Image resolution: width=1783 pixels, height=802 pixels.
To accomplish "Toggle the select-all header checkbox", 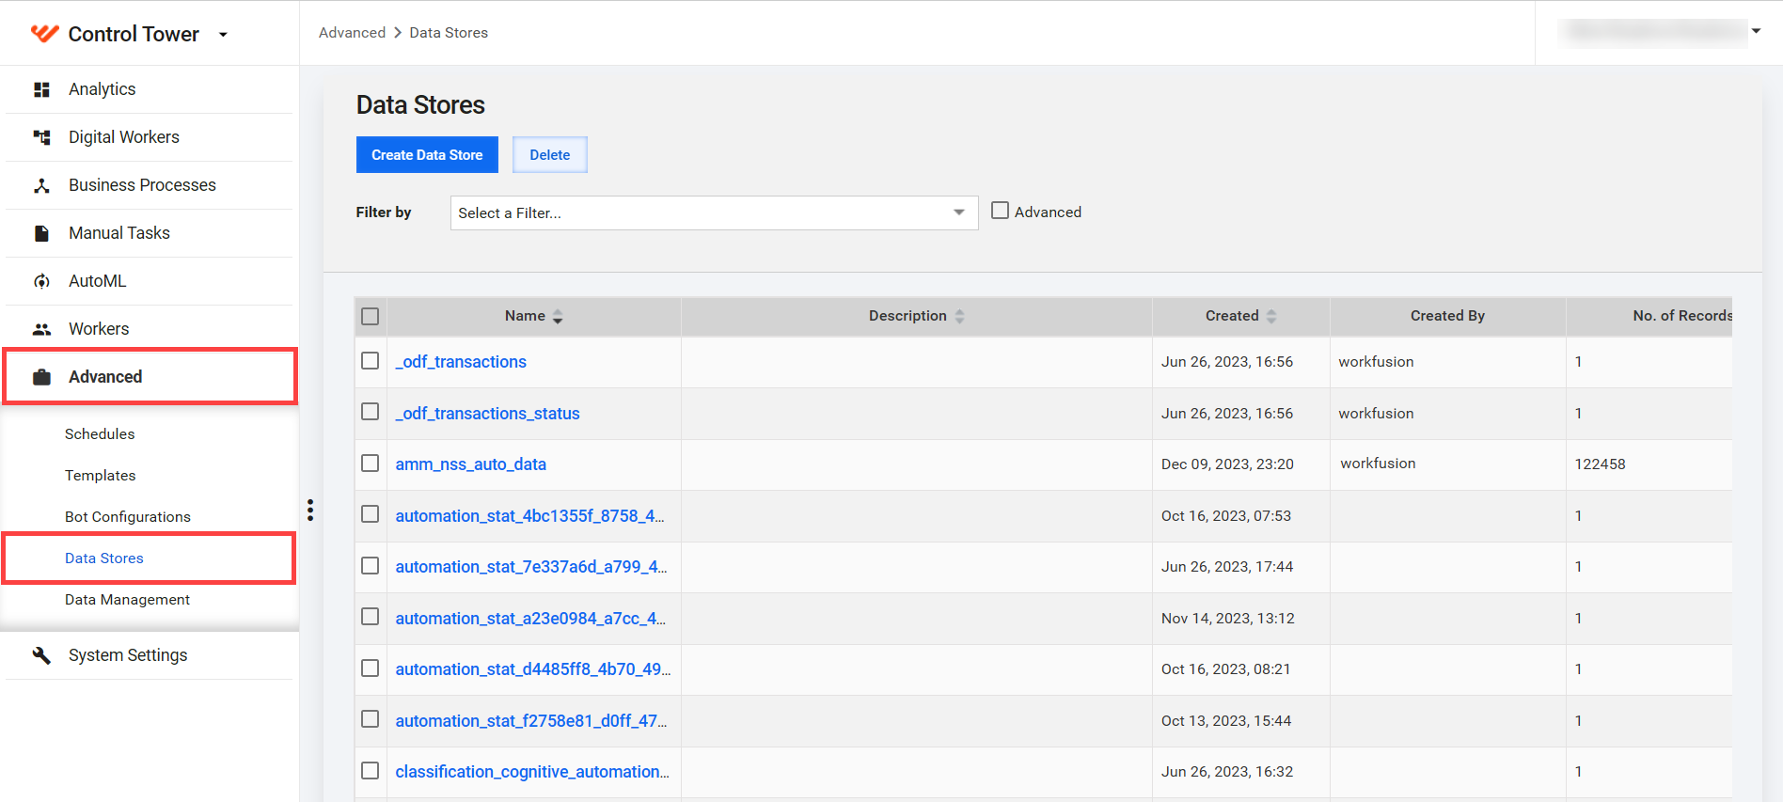I will pyautogui.click(x=371, y=317).
